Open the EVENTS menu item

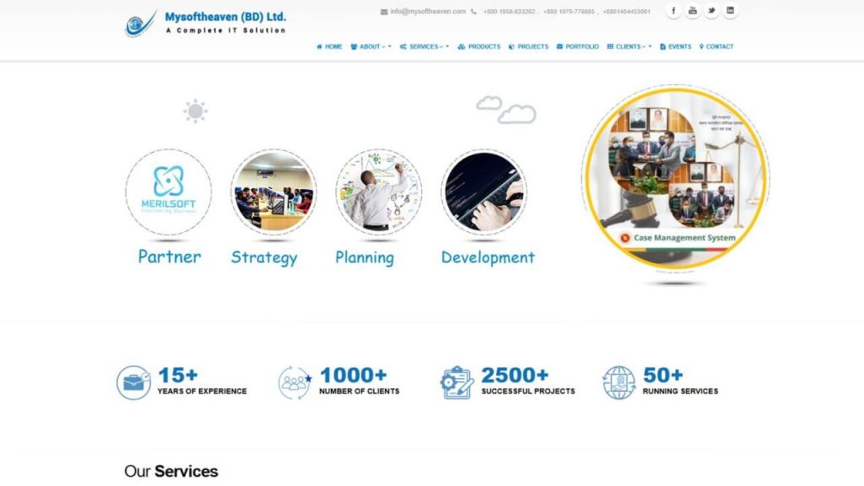tap(676, 47)
